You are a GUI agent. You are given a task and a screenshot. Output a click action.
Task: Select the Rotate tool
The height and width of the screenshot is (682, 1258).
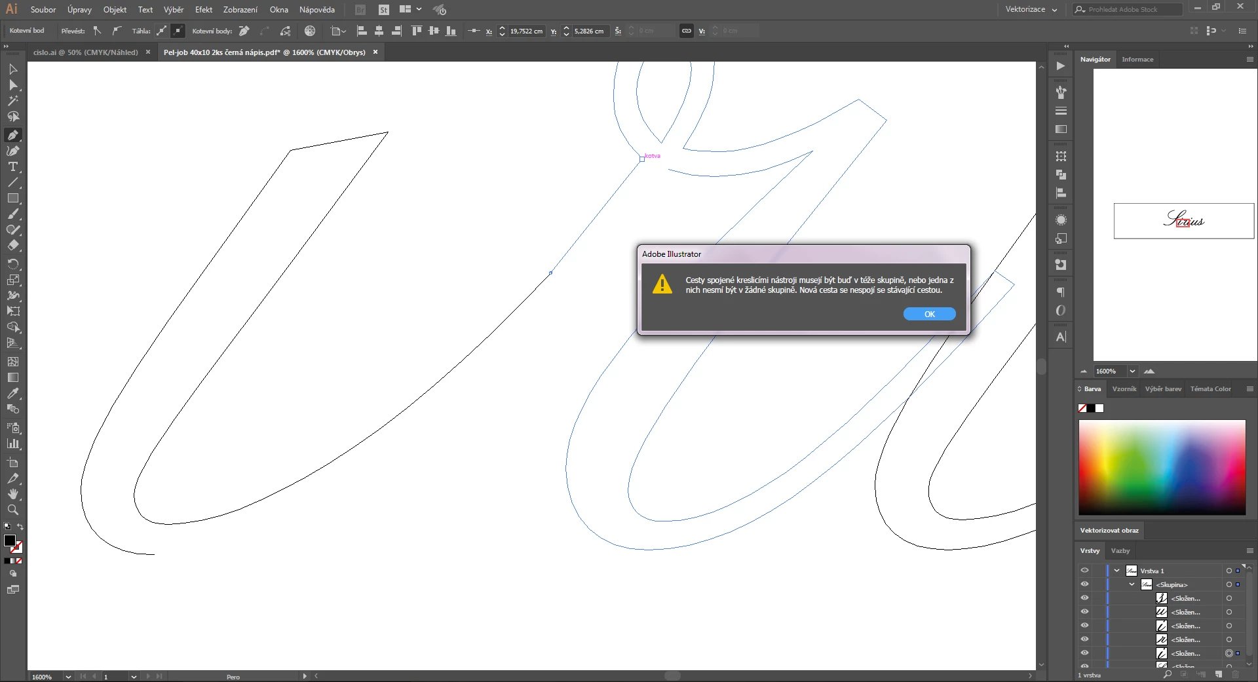tap(13, 264)
